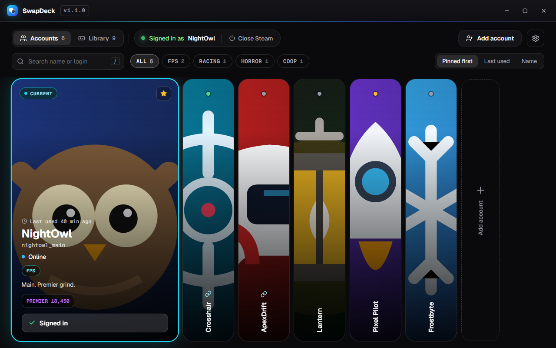Filter accounts by HORROR chip
The width and height of the screenshot is (556, 348).
[255, 61]
